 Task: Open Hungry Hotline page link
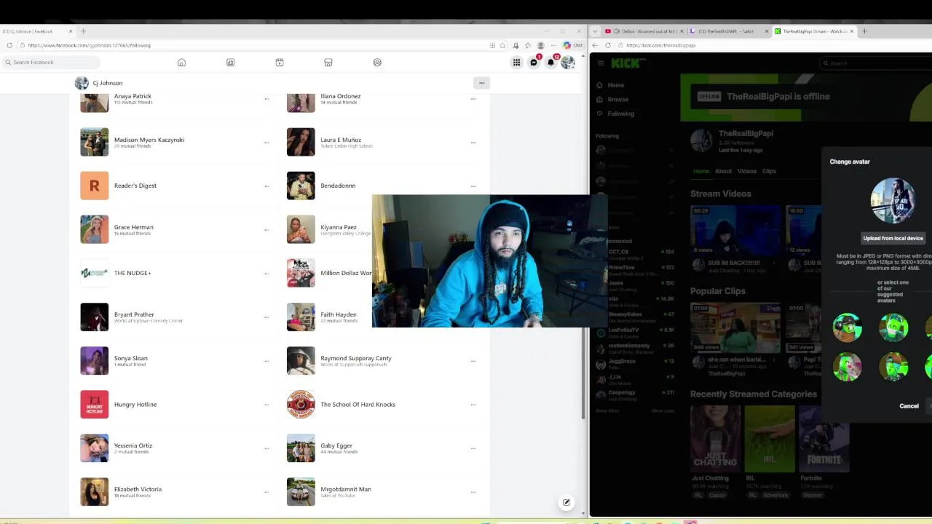click(135, 405)
